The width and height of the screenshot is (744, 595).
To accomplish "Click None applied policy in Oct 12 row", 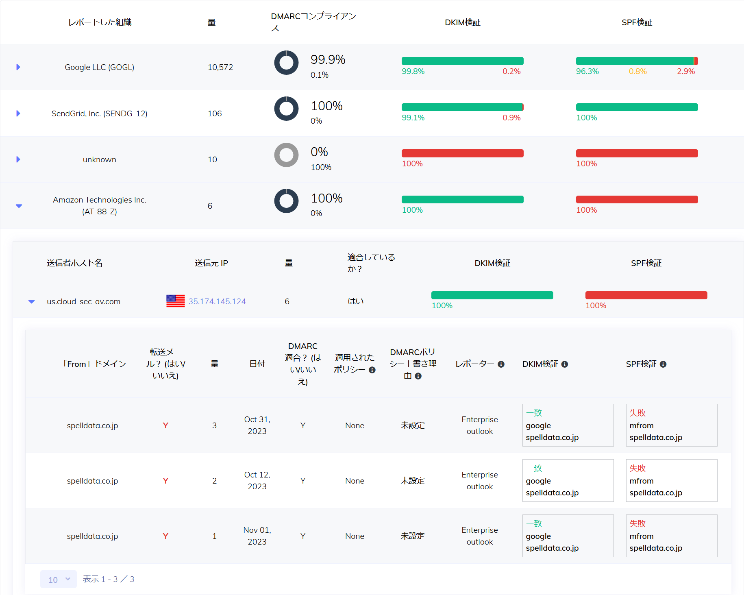I will [355, 481].
